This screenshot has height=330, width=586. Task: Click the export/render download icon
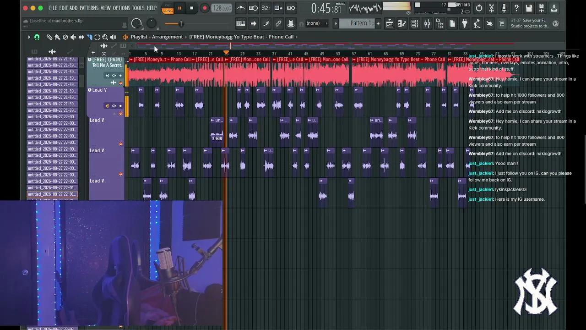pyautogui.click(x=554, y=8)
